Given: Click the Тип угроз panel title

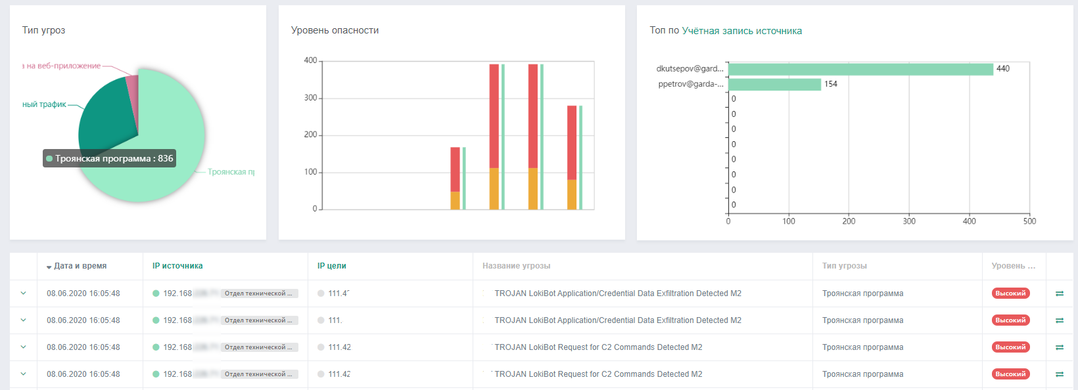Looking at the screenshot, I should point(43,30).
